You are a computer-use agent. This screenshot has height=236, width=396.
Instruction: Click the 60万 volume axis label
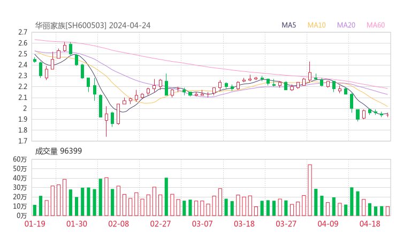click(x=20, y=159)
